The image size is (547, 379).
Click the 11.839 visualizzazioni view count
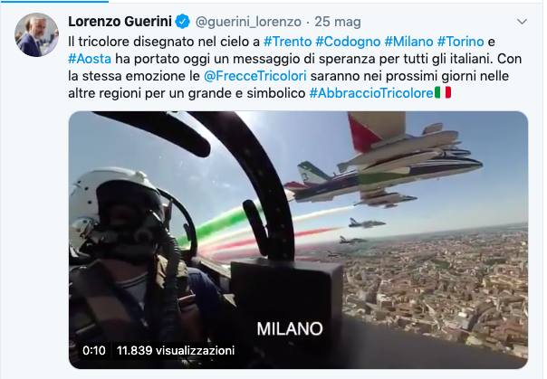[176, 350]
